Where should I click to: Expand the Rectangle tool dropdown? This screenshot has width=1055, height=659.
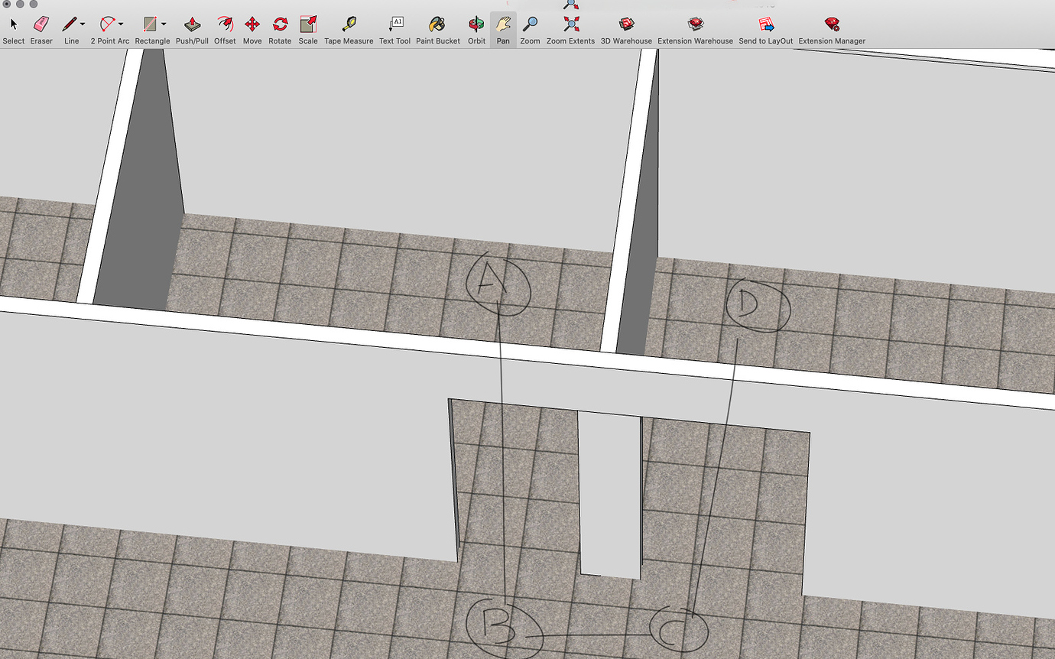tap(162, 23)
